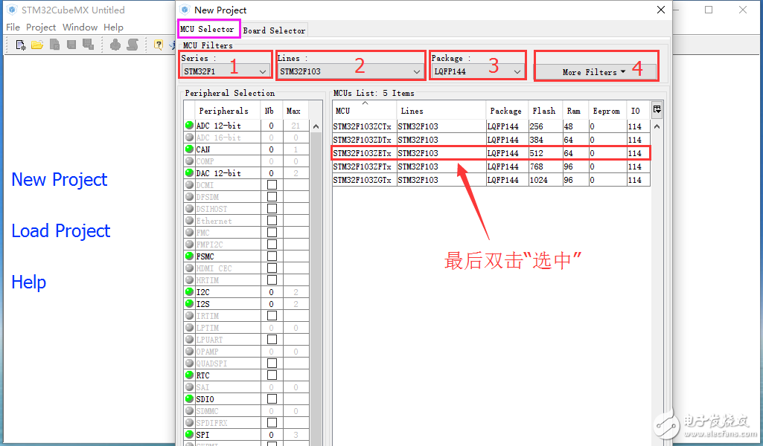The width and height of the screenshot is (763, 446).
Task: Select the STM32F103ZDTx row
Action: (491, 140)
